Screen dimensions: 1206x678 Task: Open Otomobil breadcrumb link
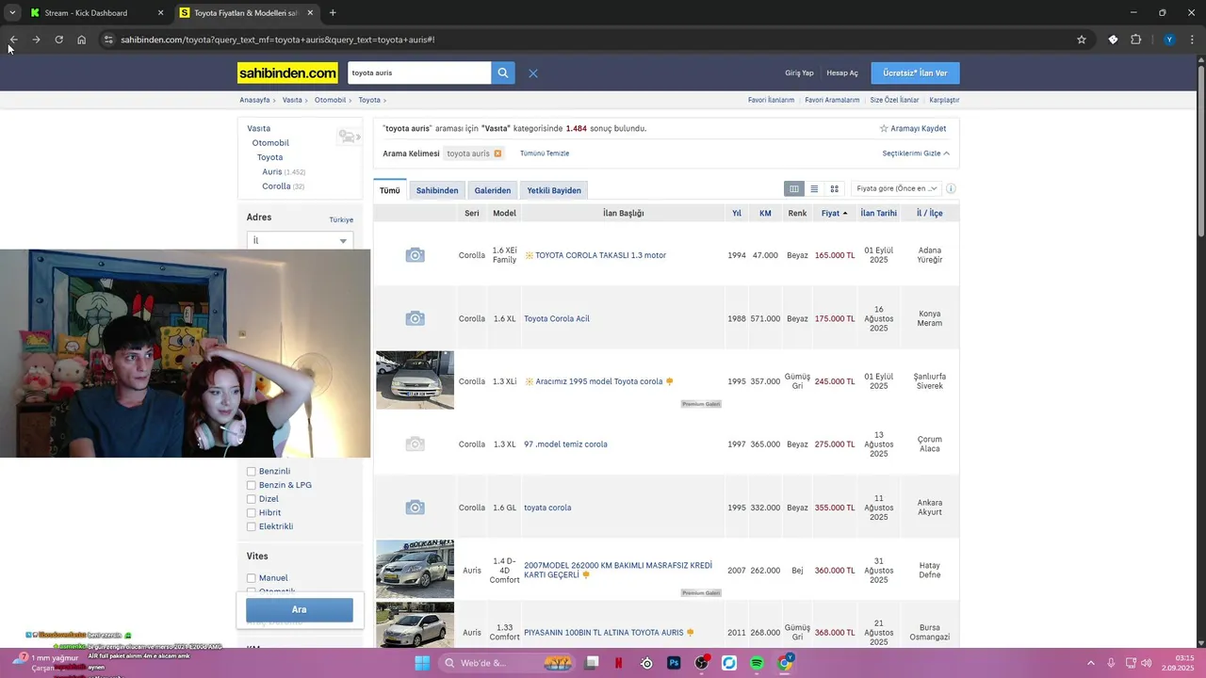coord(330,100)
